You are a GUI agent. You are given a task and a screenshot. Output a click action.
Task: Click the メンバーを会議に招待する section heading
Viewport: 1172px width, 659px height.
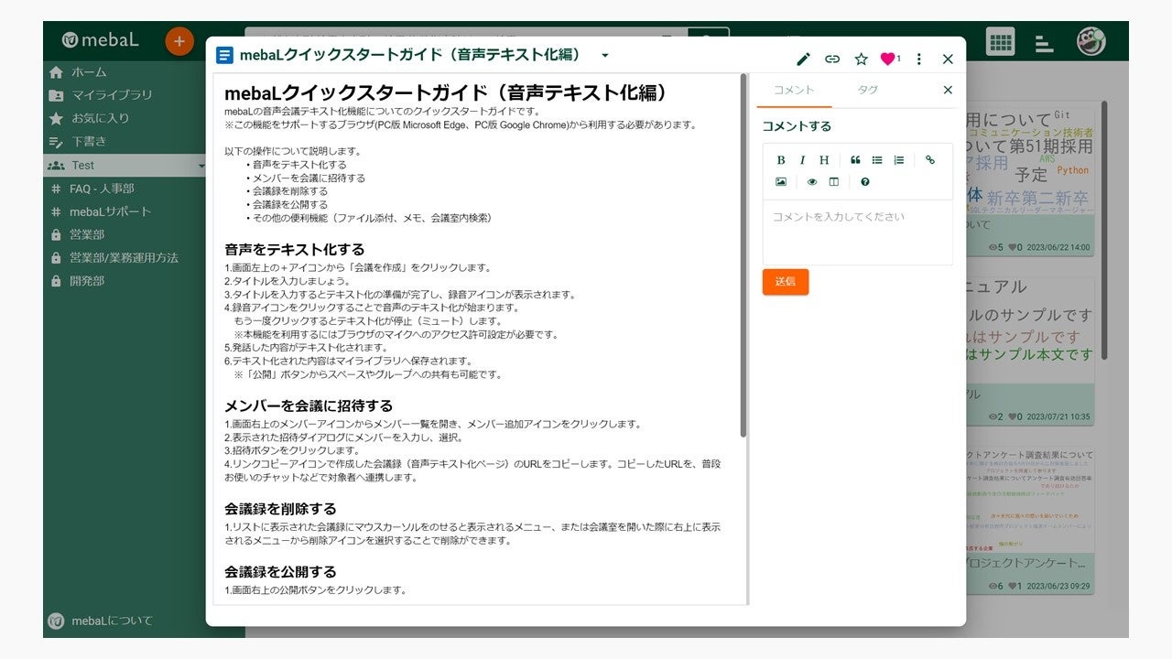click(x=309, y=405)
